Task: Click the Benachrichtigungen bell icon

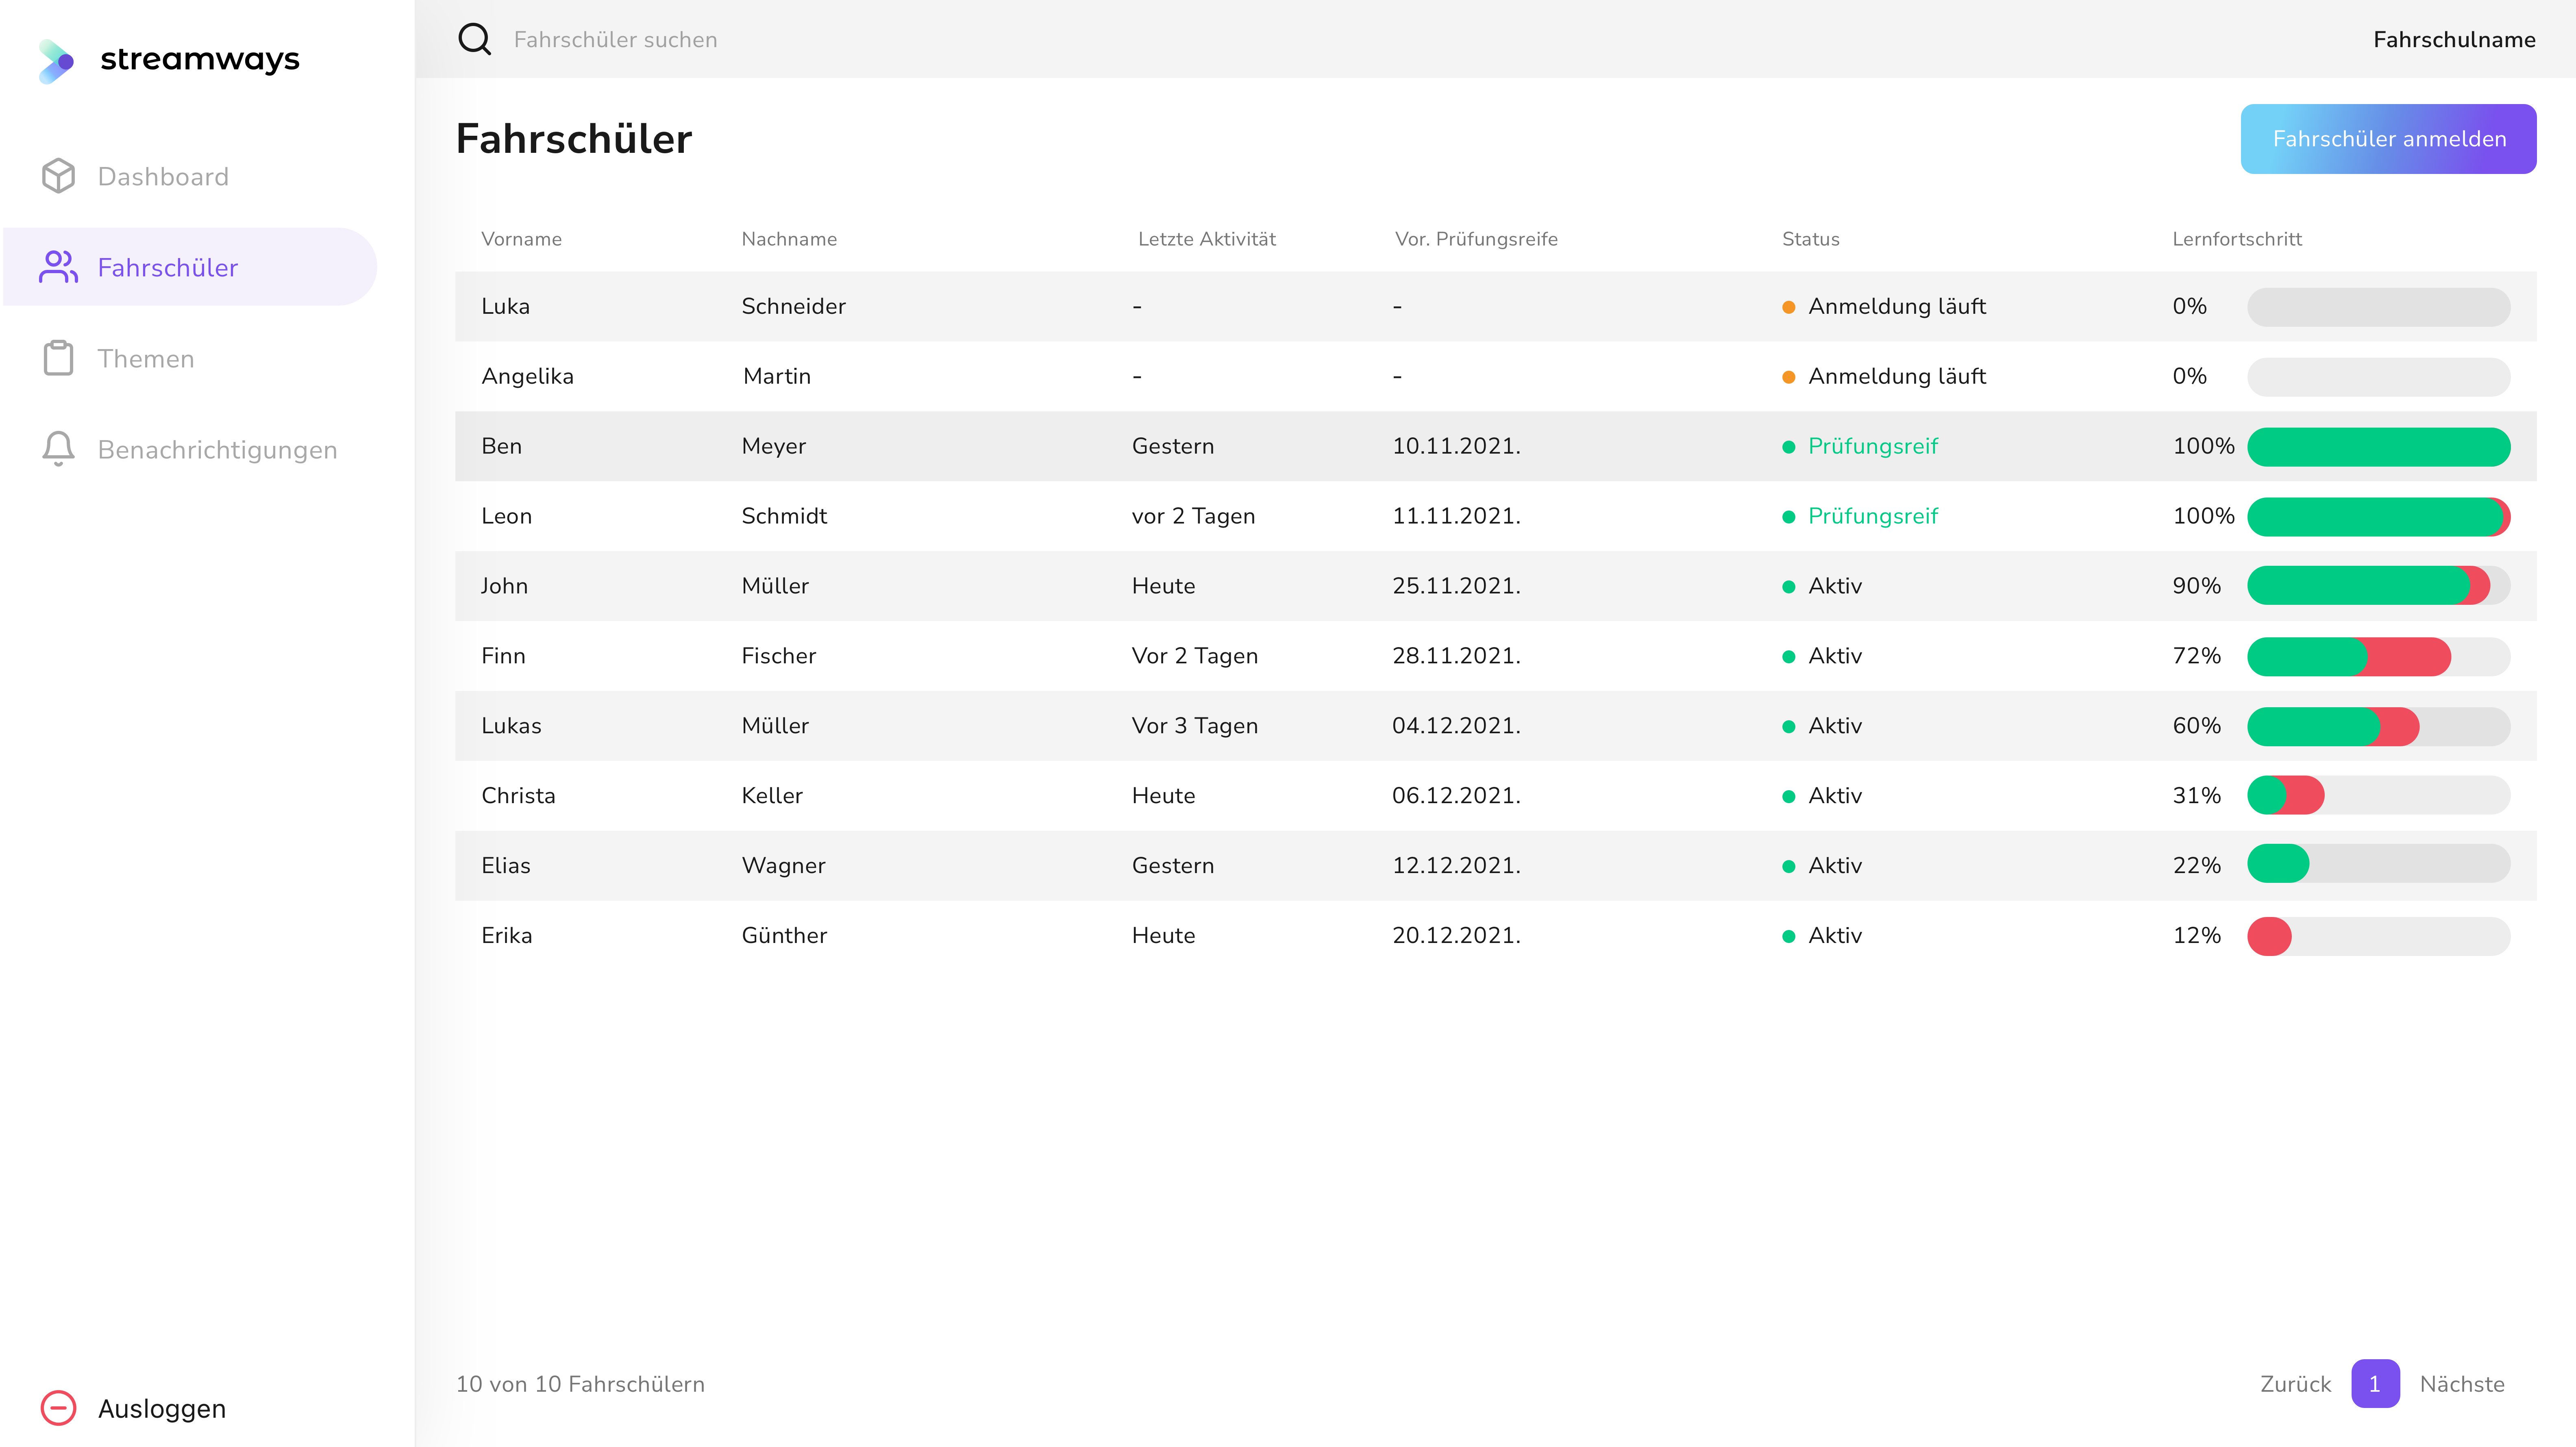Action: [58, 449]
